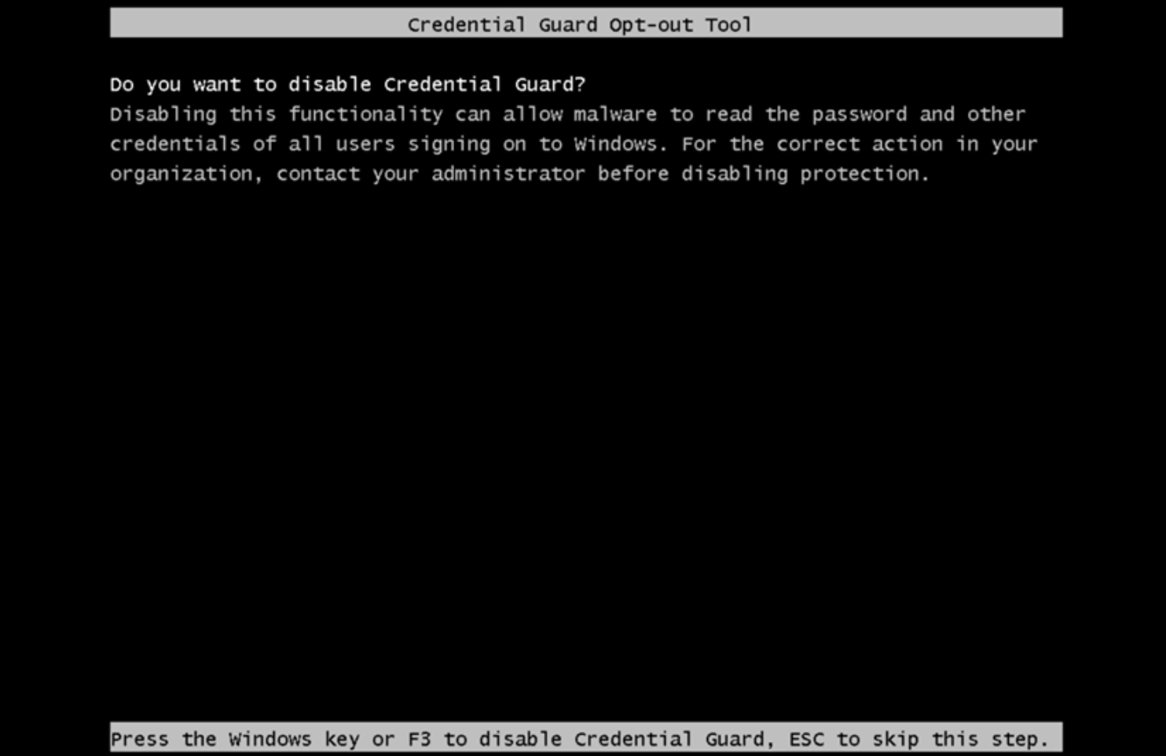The image size is (1166, 756).
Task: Click the word 'administrator' in the warning text
Action: click(508, 174)
